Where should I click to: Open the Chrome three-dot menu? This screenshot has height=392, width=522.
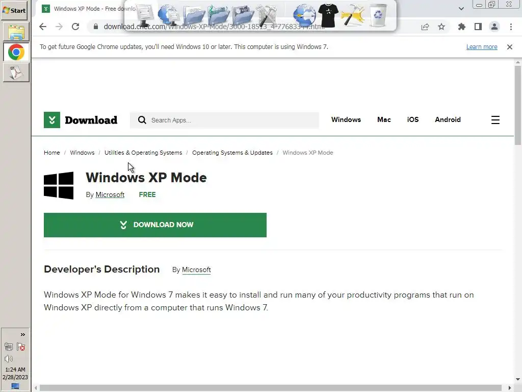pos(511,27)
